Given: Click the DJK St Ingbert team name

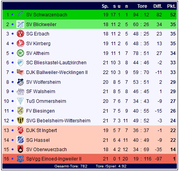Looking at the screenshot, I should click(41, 130).
